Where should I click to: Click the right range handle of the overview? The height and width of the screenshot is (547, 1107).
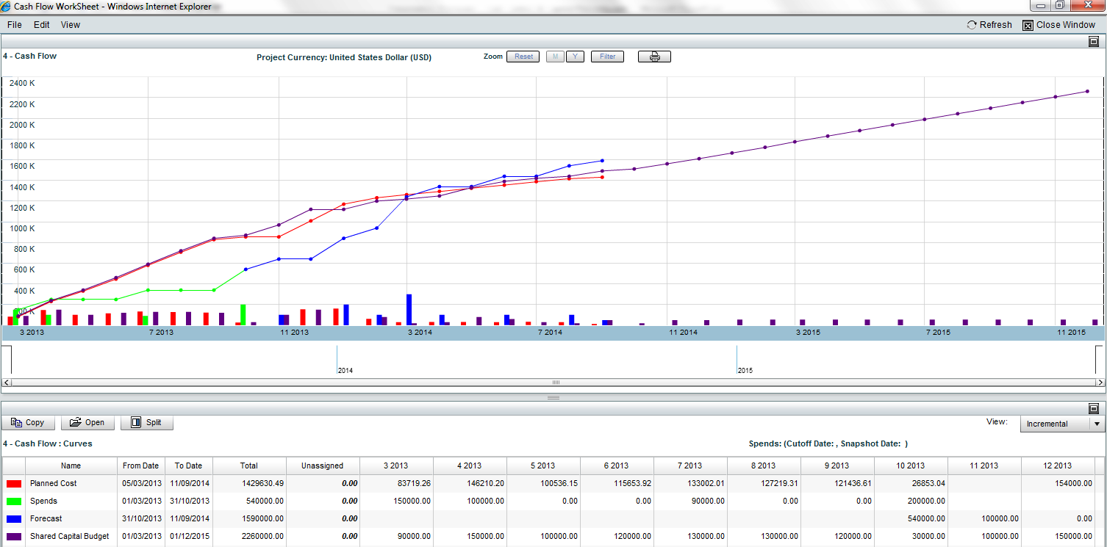click(x=1100, y=361)
